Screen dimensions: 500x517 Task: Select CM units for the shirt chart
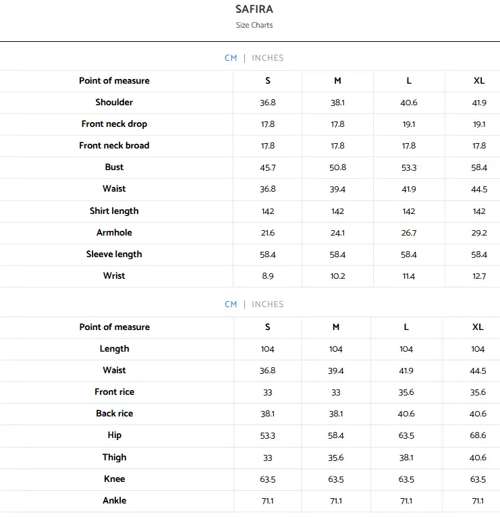231,58
